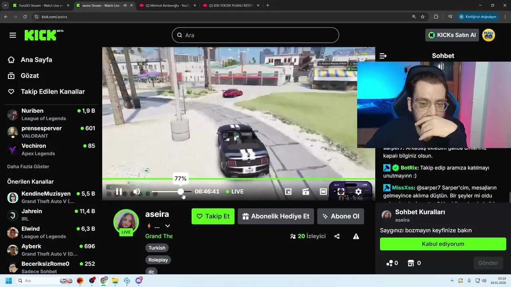Image resolution: width=511 pixels, height=287 pixels.
Task: Open EA app from taskbar
Action: coord(80,281)
